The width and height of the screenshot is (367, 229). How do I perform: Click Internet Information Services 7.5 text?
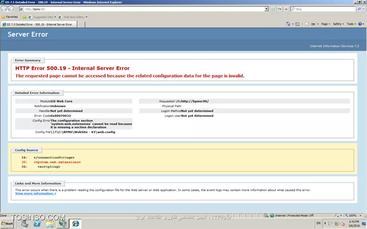pos(334,46)
